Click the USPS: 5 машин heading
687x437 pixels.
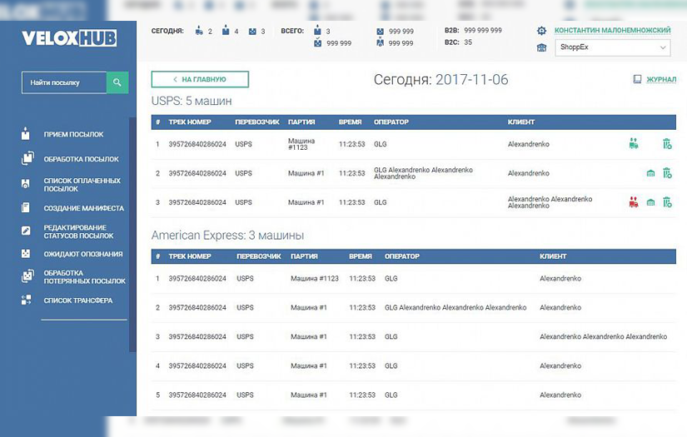point(192,101)
